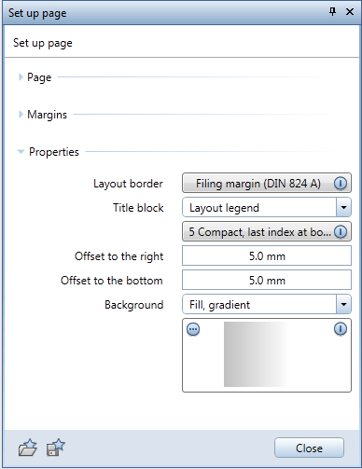Click info icon on title block style button
Viewport: 362px width, 469px height.
tap(341, 232)
